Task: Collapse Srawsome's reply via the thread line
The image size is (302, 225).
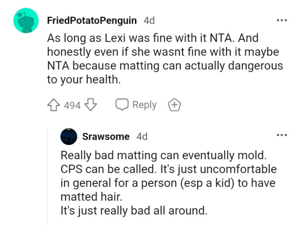Action: coord(48,181)
